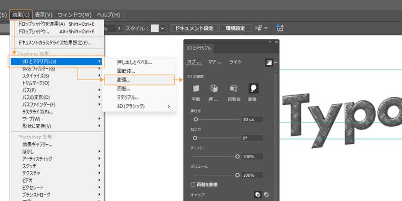Image resolution: width=402 pixels, height=201 pixels.
Task: Open the 効果(C) menu
Action: coord(21,15)
